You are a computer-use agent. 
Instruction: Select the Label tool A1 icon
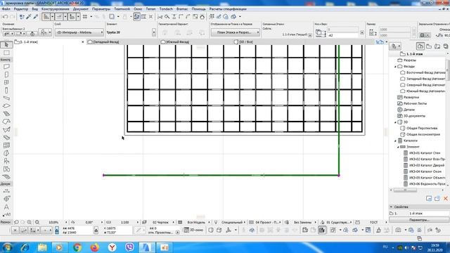pos(6,214)
